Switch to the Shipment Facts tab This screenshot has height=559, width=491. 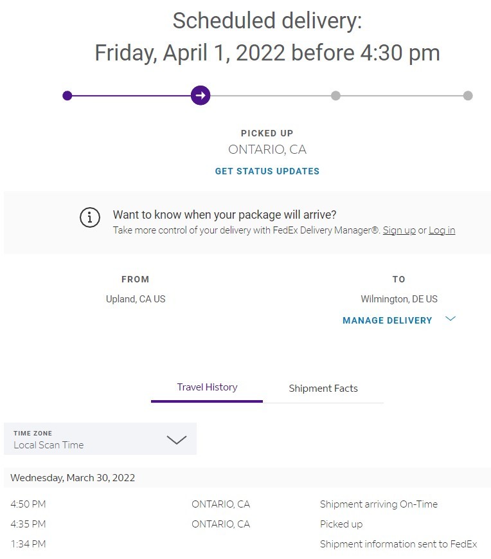point(323,389)
